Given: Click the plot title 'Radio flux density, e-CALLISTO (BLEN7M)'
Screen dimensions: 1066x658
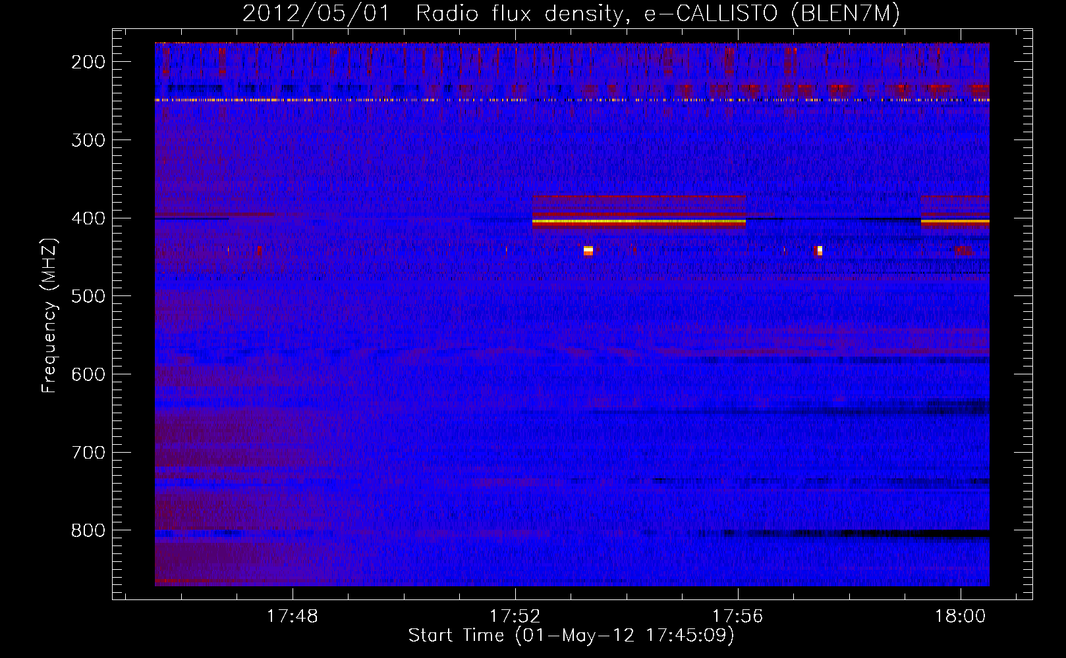Looking at the screenshot, I should pos(658,14).
